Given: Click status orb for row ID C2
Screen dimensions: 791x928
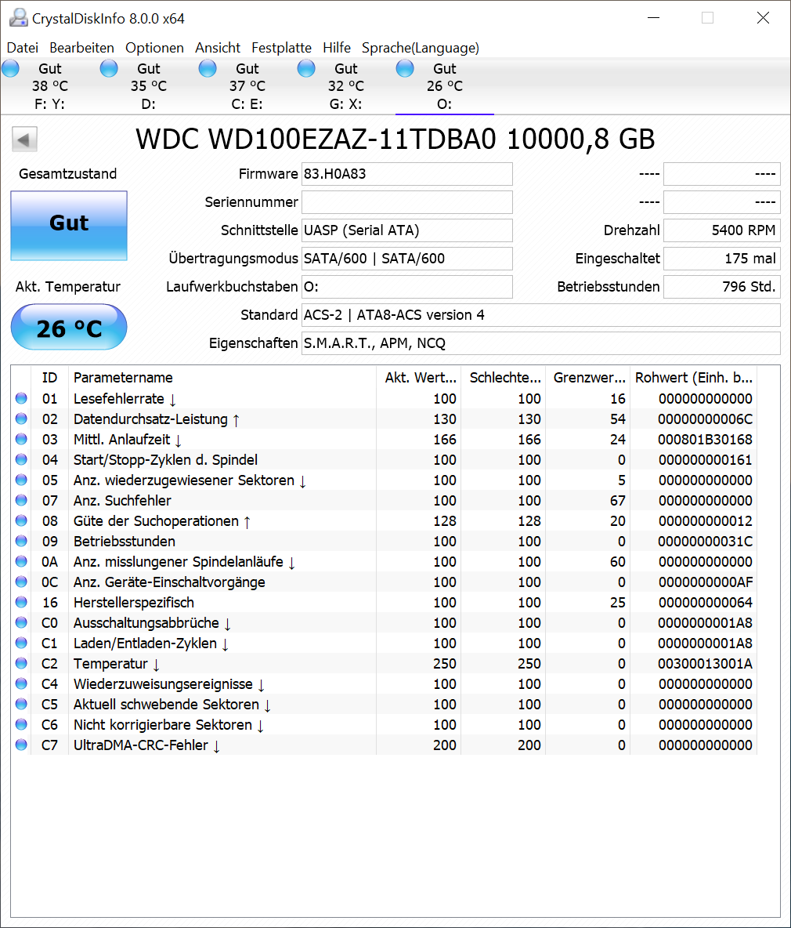Looking at the screenshot, I should [x=21, y=663].
